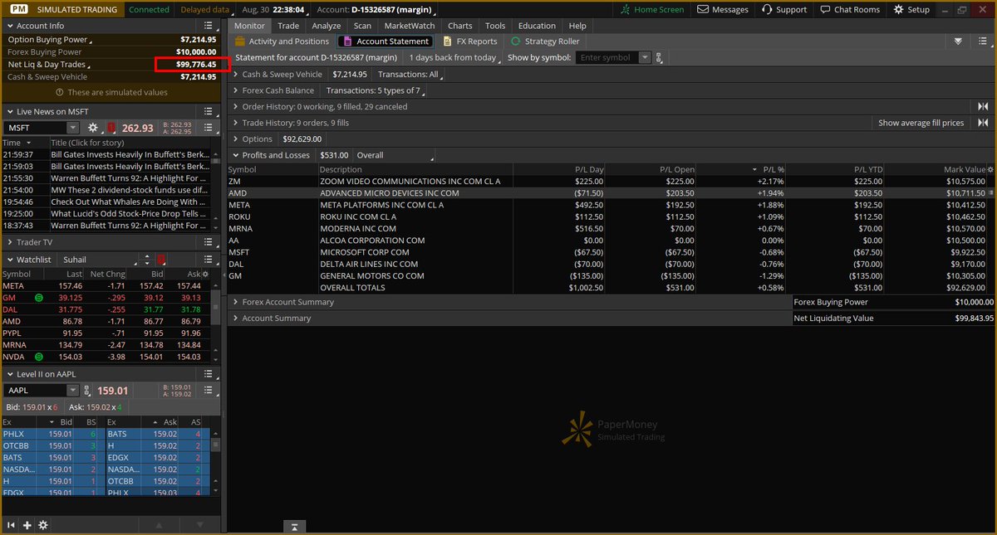997x535 pixels.
Task: Expand the Forex Account Summary section
Action: (236, 302)
